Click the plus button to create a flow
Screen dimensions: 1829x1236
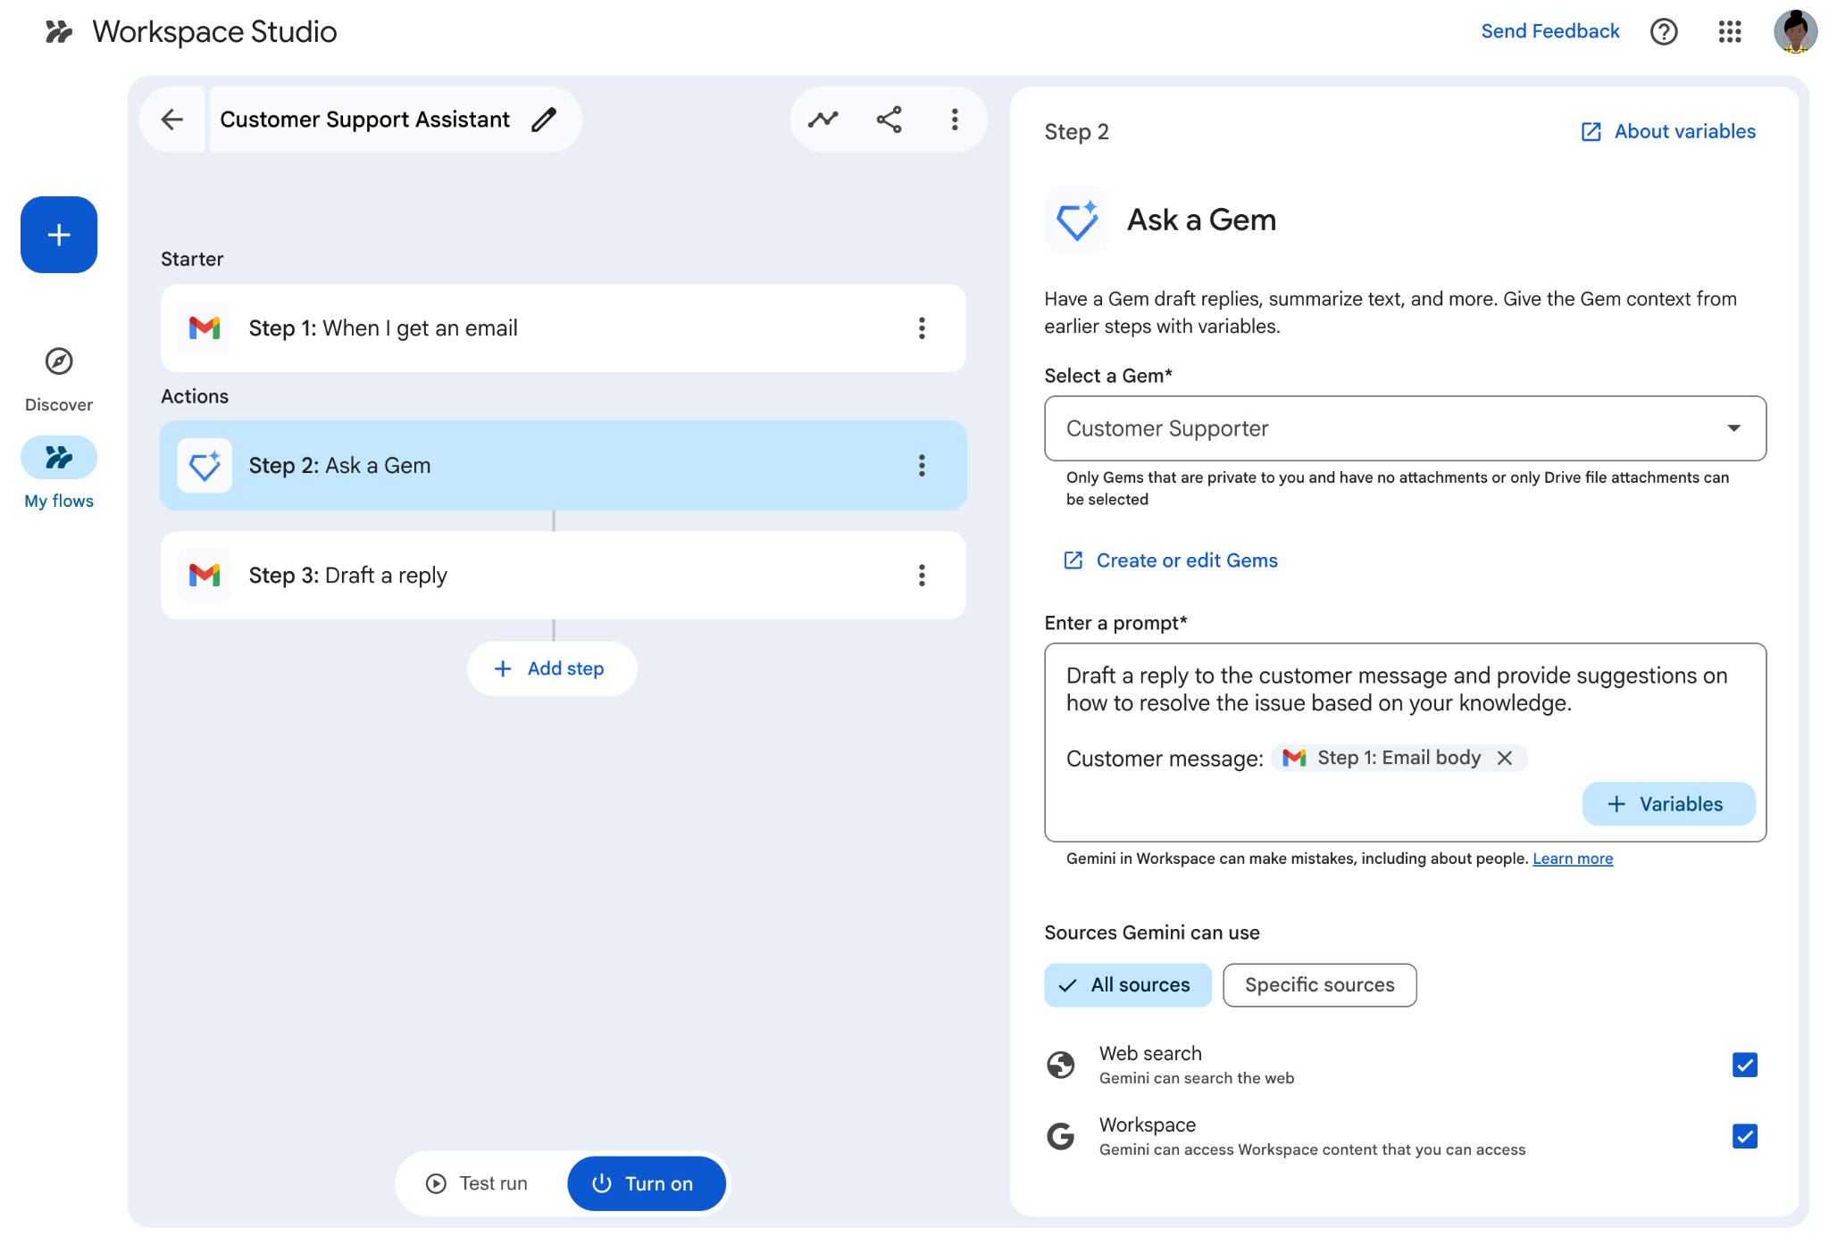pyautogui.click(x=58, y=235)
